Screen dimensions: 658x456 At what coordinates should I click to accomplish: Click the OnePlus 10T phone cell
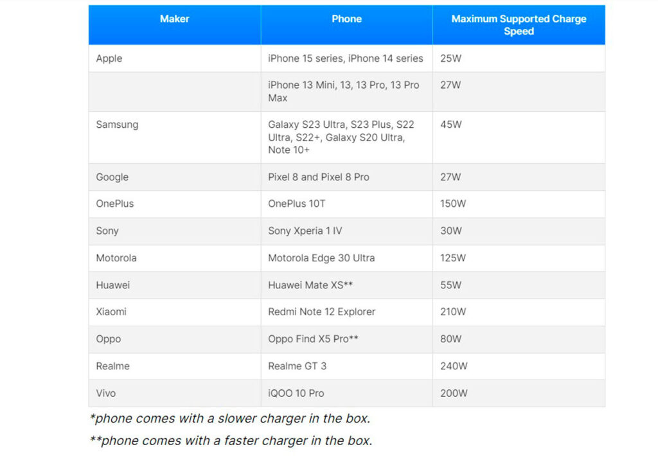point(297,204)
